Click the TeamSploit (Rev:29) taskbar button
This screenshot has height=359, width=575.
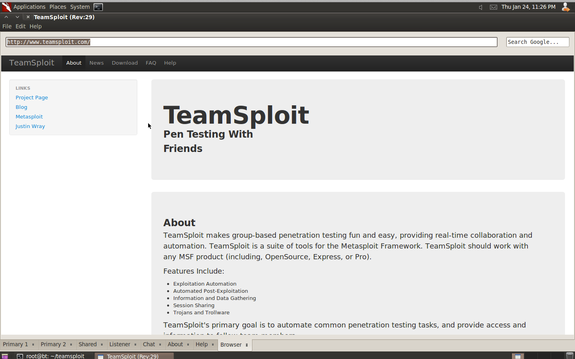pos(134,356)
